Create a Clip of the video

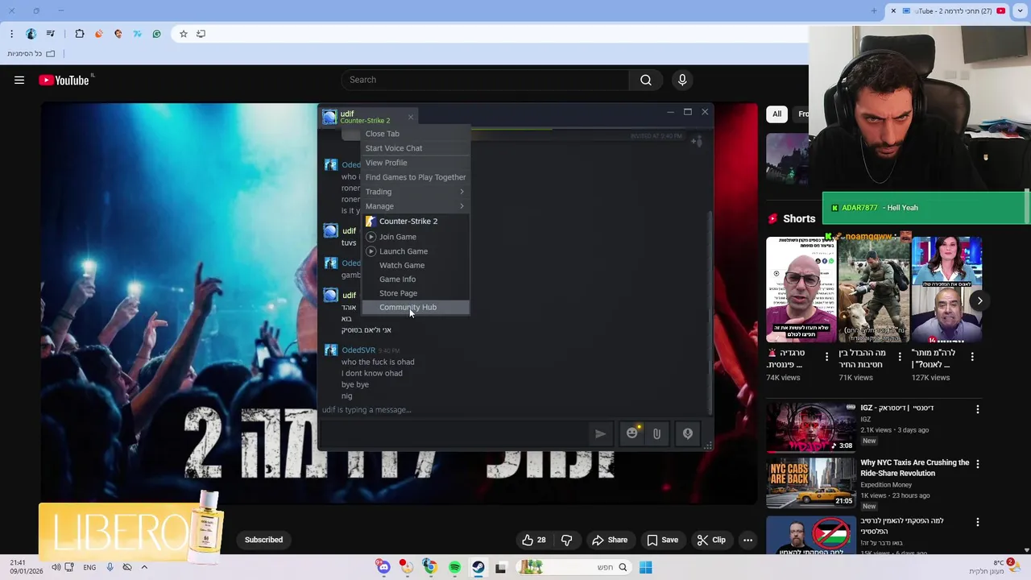click(711, 540)
